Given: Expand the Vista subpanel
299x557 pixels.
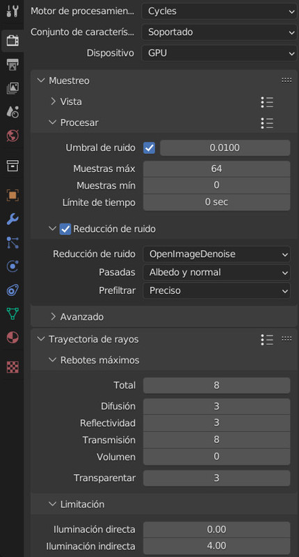Looking at the screenshot, I should 54,102.
